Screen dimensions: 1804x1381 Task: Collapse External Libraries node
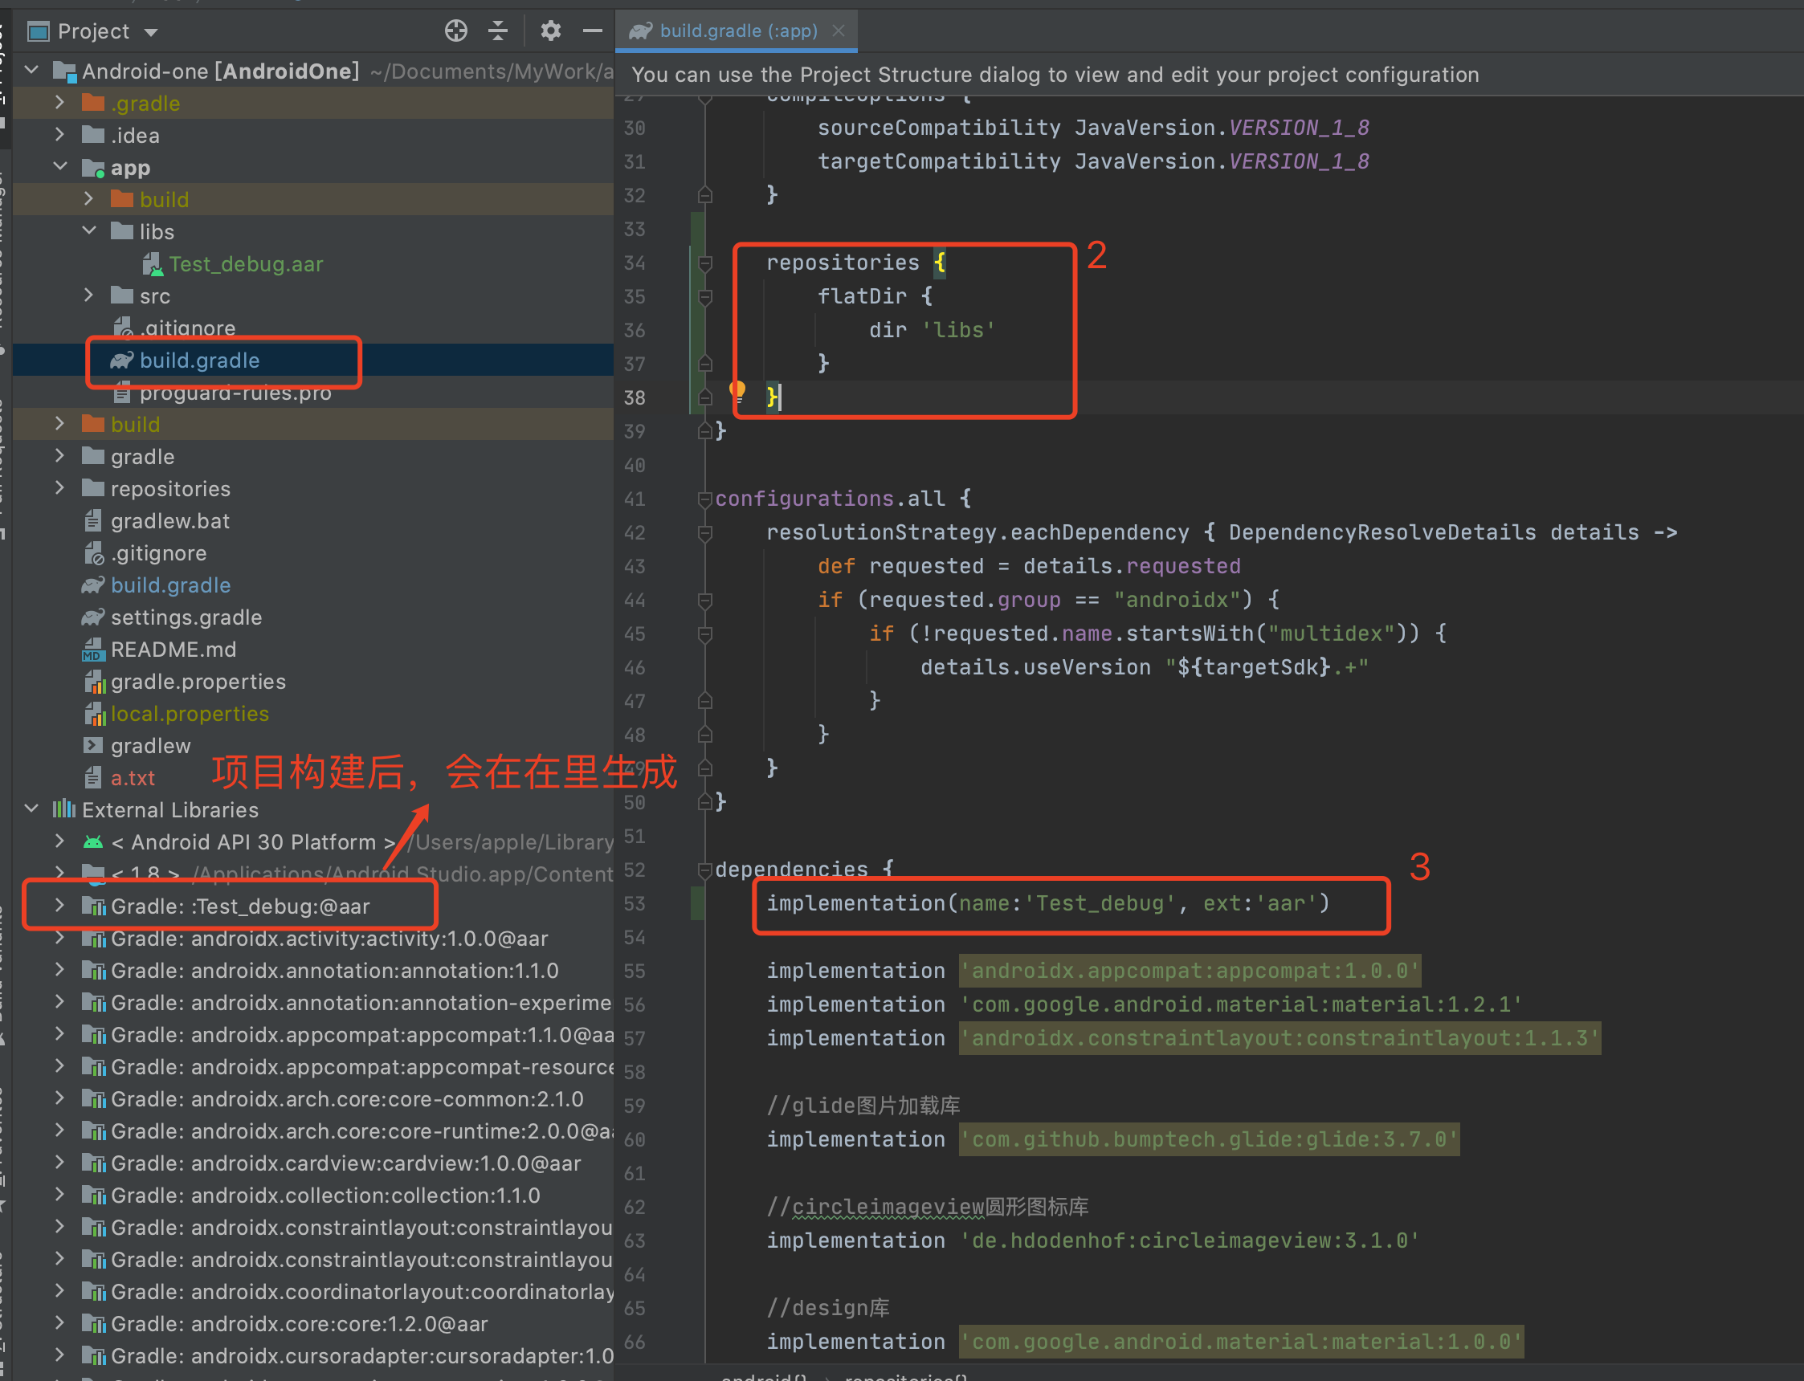[32, 809]
